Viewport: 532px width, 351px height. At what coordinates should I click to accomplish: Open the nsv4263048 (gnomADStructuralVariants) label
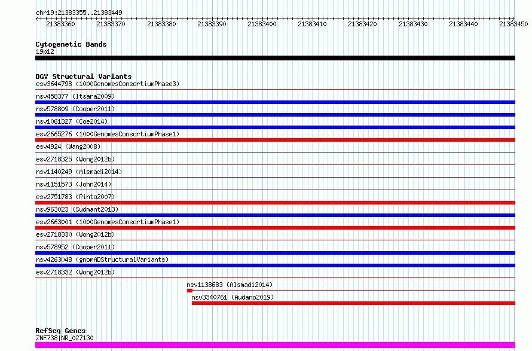[102, 260]
